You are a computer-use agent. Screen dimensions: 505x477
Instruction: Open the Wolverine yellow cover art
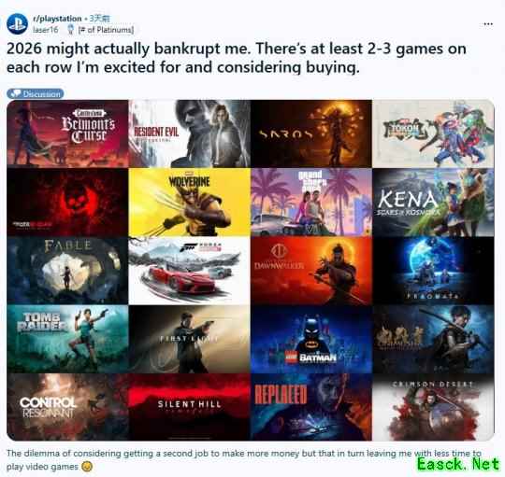click(x=189, y=203)
